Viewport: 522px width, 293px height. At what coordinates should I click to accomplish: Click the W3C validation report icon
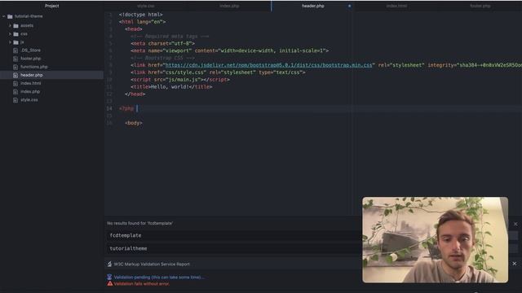pyautogui.click(x=109, y=264)
